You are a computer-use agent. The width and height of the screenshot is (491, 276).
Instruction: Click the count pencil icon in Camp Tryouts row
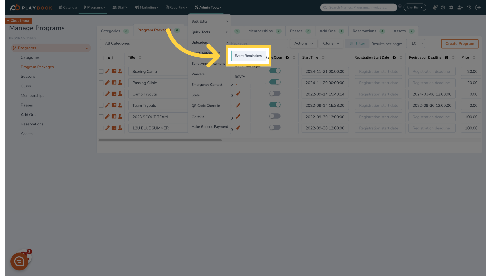(x=238, y=94)
